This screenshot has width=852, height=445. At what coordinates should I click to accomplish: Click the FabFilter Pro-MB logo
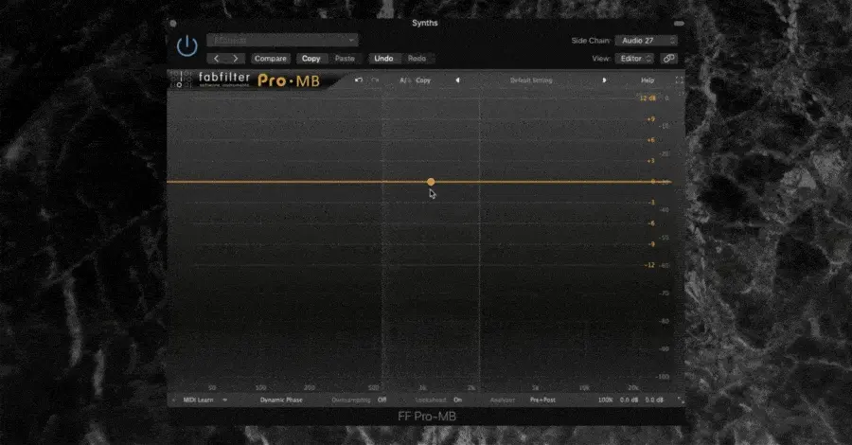coord(259,80)
